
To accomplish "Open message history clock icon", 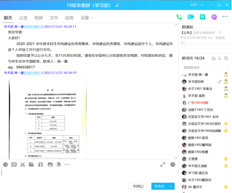I will point(173,164).
